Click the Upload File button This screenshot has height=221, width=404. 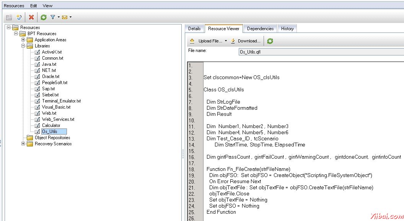(207, 41)
